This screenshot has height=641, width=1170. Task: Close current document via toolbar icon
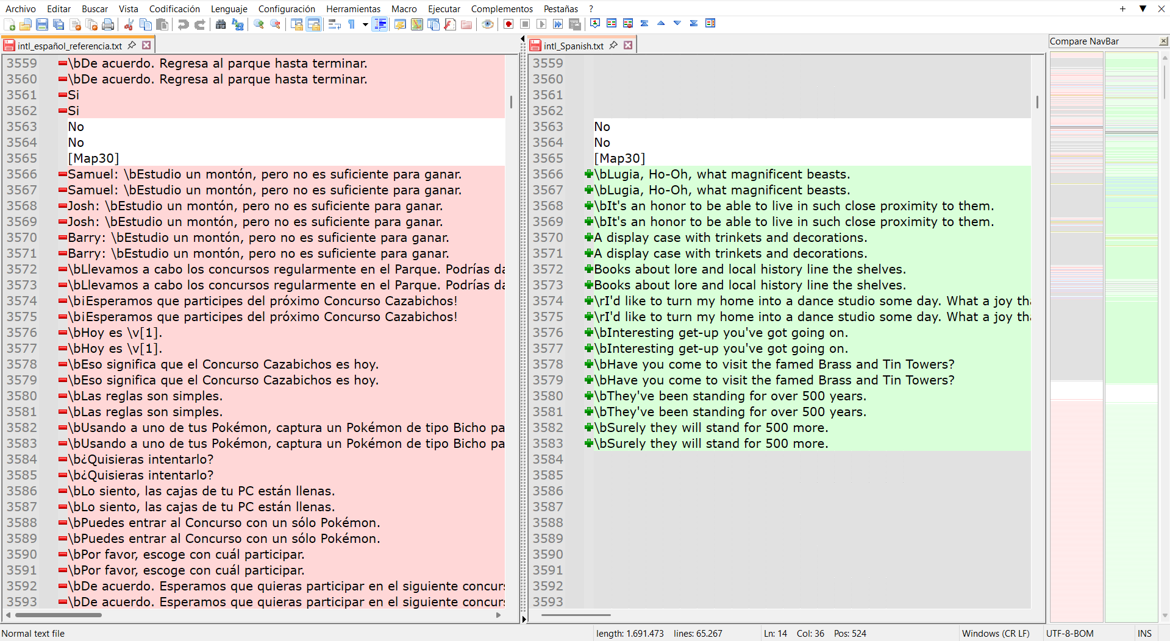click(75, 24)
